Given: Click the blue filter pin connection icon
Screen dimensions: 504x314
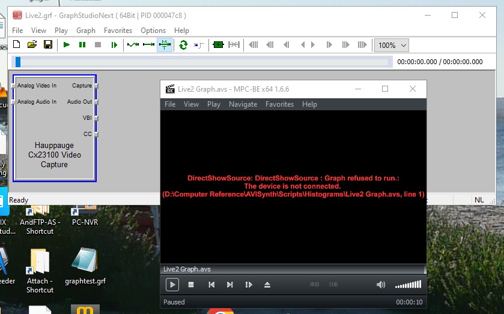Looking at the screenshot, I should pos(199,45).
